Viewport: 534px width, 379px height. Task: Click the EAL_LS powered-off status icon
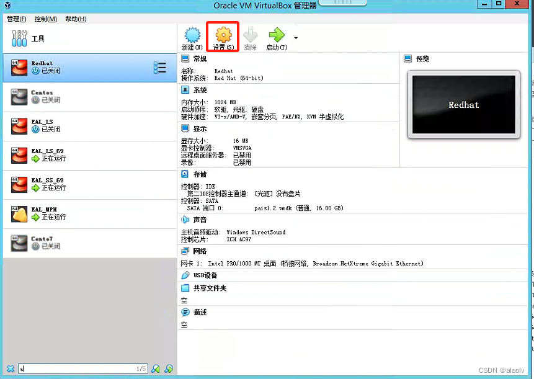coord(35,130)
